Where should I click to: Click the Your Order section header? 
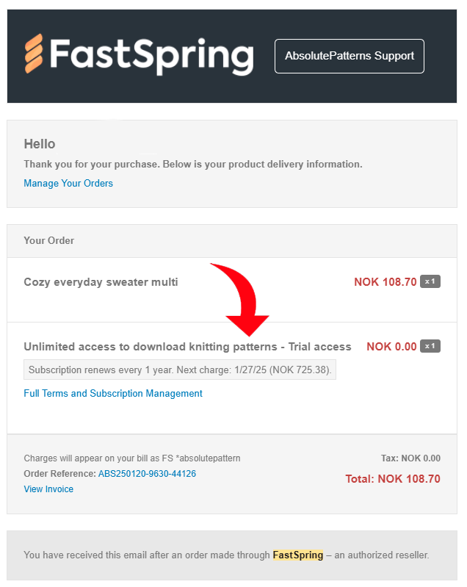pyautogui.click(x=49, y=240)
